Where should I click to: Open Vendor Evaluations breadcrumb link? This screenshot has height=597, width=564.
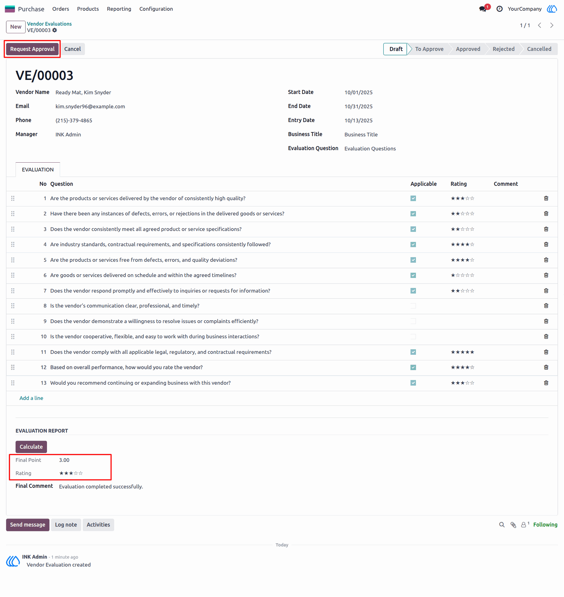(x=49, y=24)
